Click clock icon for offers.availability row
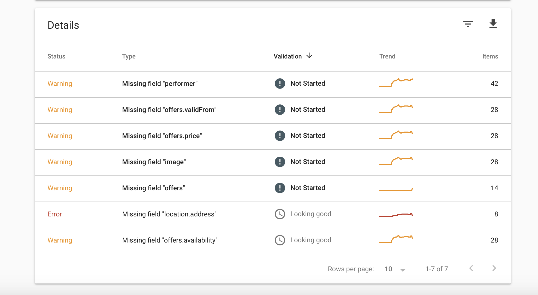This screenshot has width=538, height=295. pos(280,240)
